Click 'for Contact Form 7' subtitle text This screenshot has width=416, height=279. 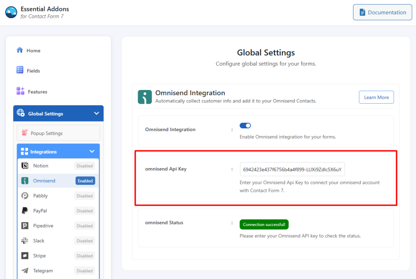(42, 16)
